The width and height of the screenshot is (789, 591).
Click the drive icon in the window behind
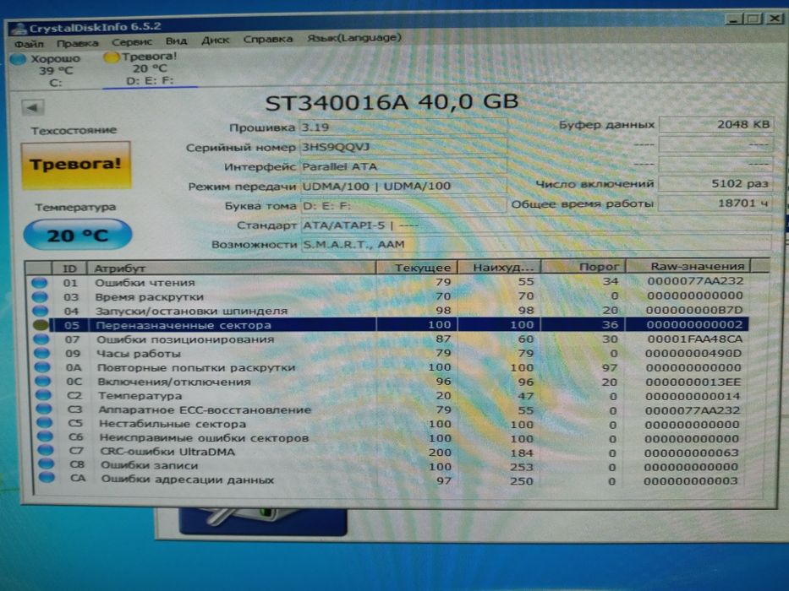click(261, 521)
